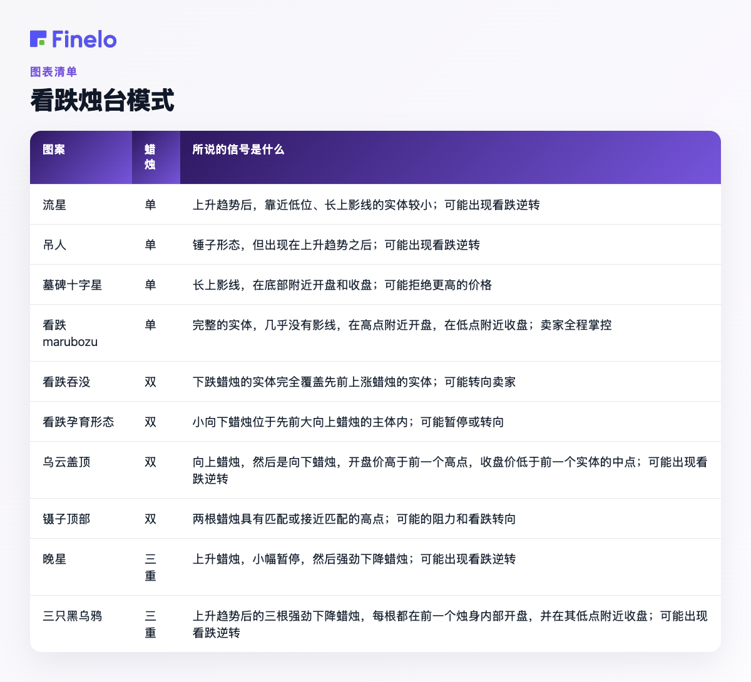
Task: Click the 乌云盖顶 description starting 向上蜡烛
Action: click(x=450, y=470)
